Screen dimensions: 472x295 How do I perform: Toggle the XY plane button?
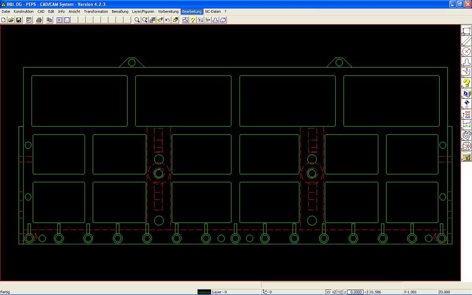328,292
